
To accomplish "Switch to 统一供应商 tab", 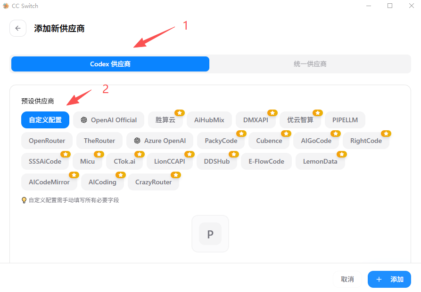I will [310, 64].
